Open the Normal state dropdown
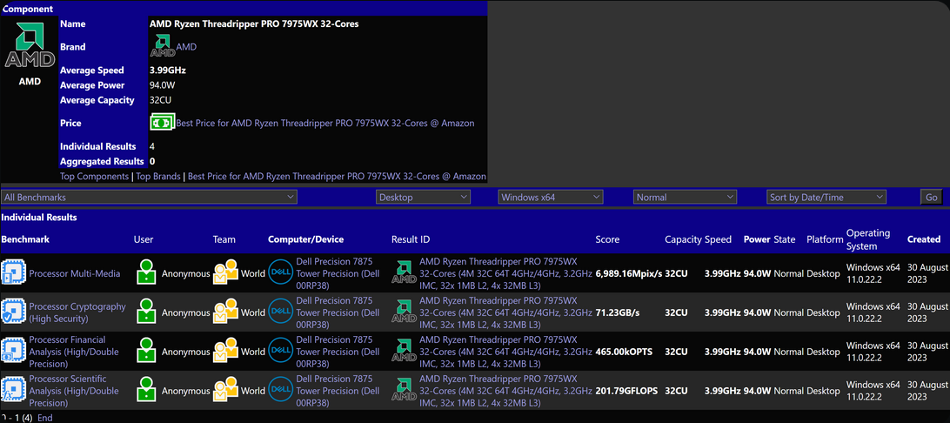Viewport: 950px width, 423px height. 686,197
